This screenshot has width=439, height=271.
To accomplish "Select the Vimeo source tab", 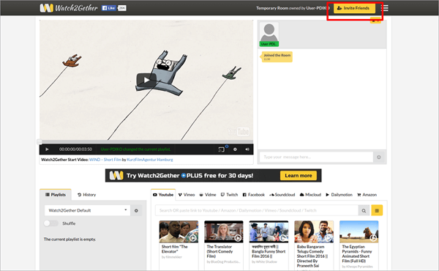I will coord(187,195).
